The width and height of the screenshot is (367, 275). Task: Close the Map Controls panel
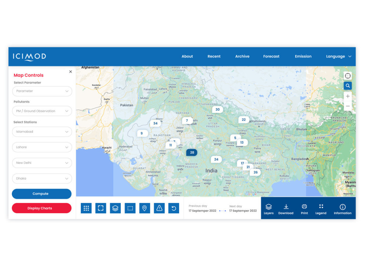click(70, 71)
